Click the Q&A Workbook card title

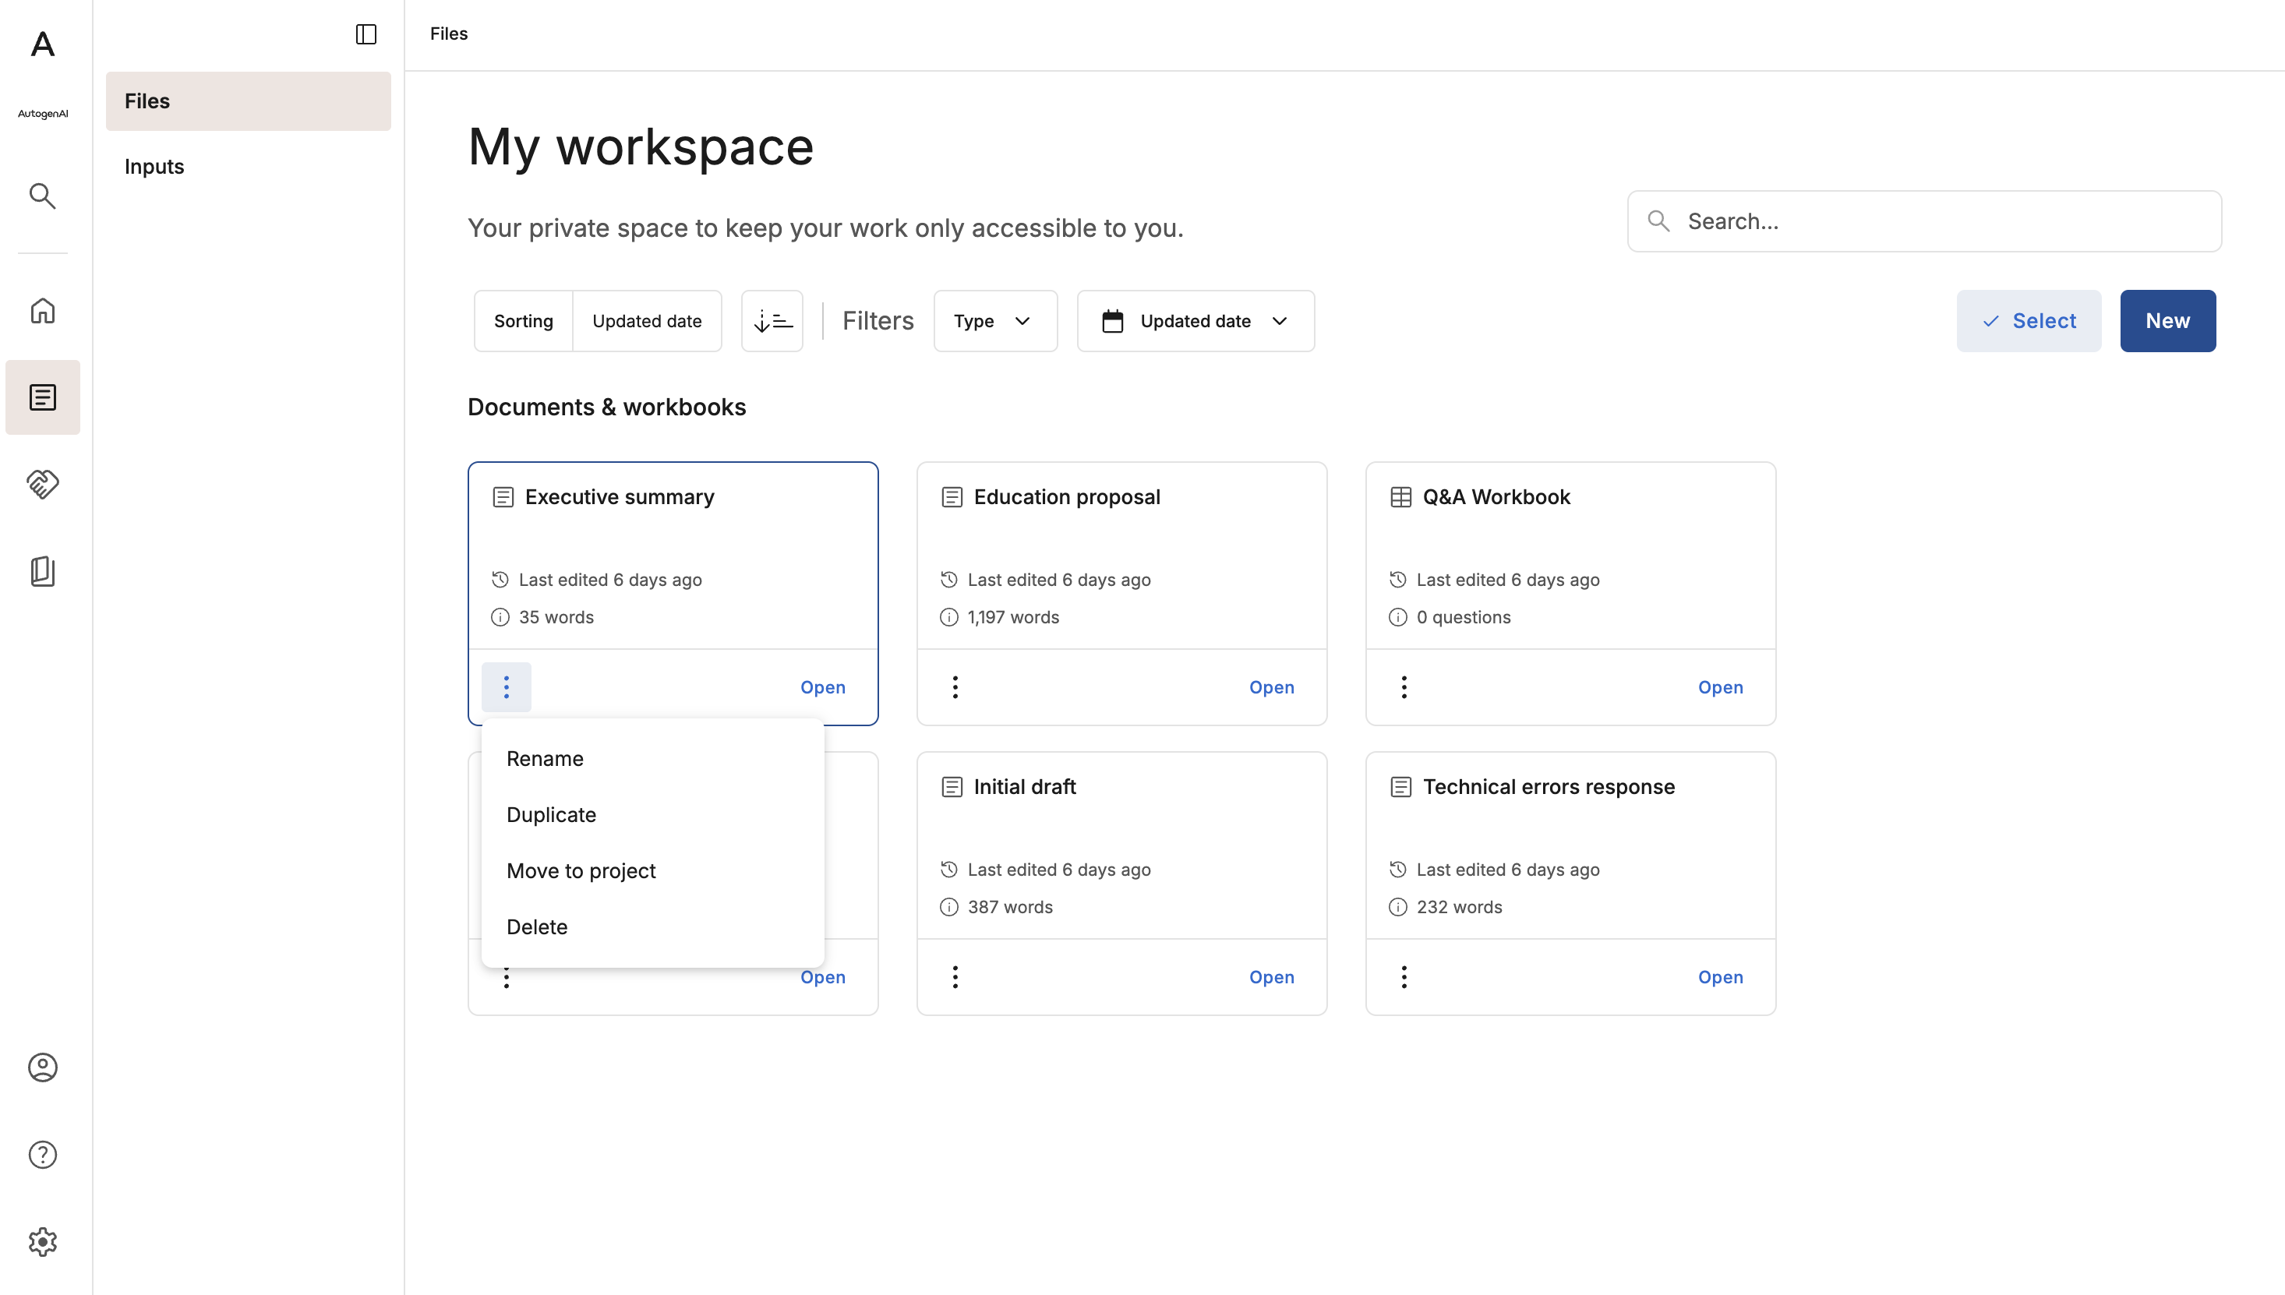[1496, 497]
